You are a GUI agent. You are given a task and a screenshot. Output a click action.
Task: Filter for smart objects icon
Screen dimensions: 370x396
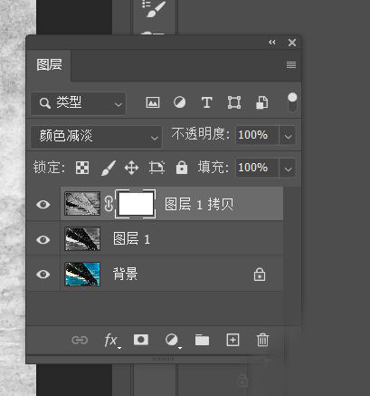[x=261, y=102]
